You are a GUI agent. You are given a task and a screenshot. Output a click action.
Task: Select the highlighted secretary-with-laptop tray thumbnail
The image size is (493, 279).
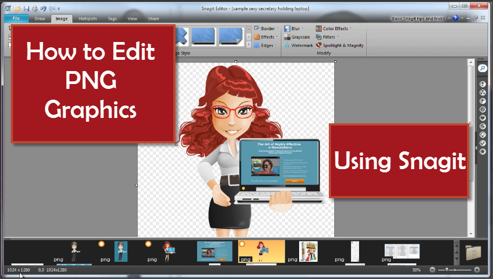coord(261,252)
